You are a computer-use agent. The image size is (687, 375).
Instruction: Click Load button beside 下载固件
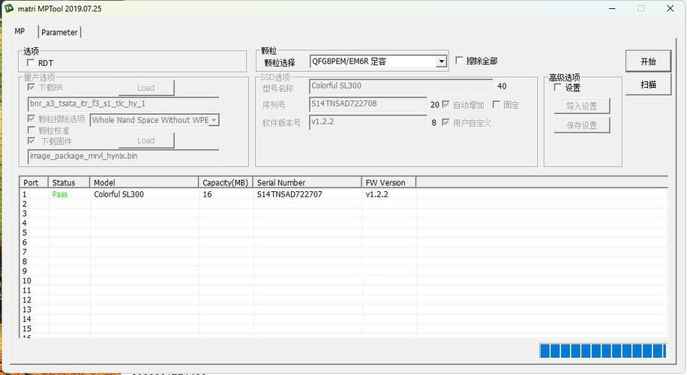coord(146,141)
